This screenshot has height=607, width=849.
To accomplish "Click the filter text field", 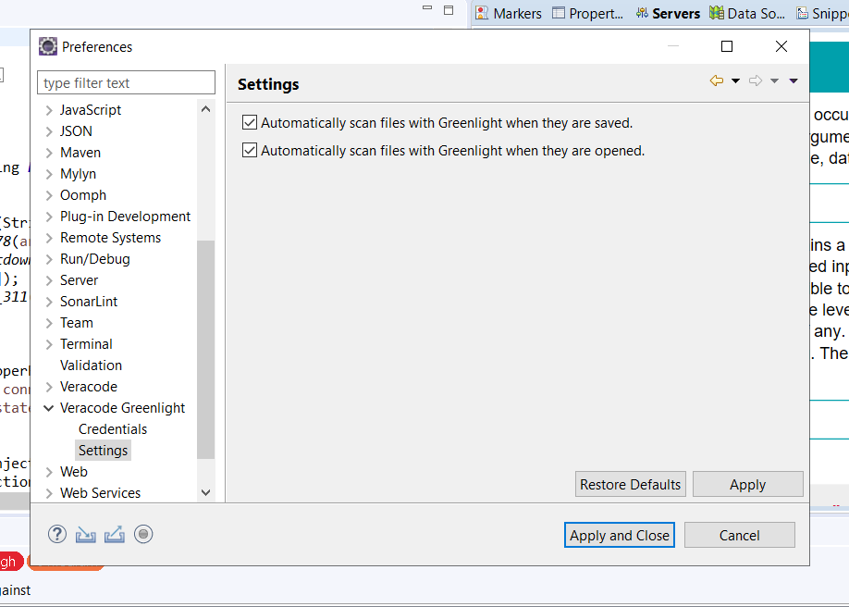I will click(126, 82).
